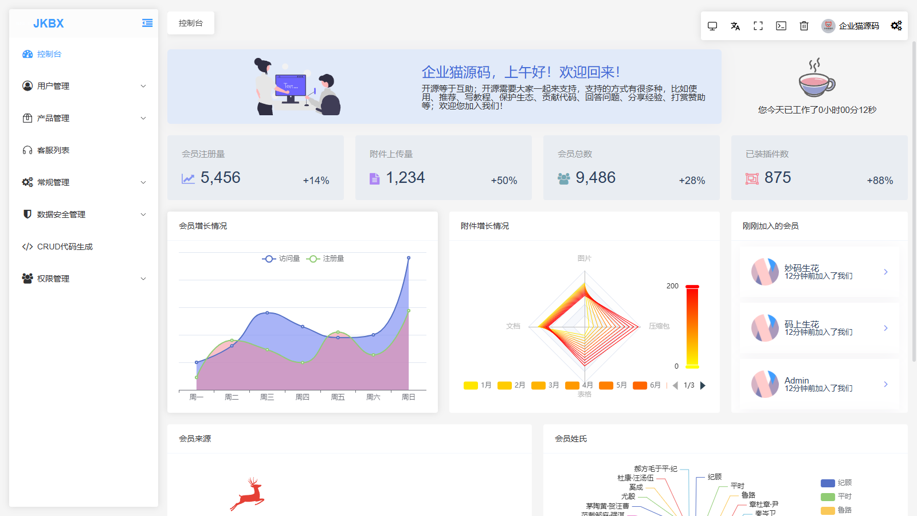
Task: Toggle 4月 series in radar legend
Action: 579,385
